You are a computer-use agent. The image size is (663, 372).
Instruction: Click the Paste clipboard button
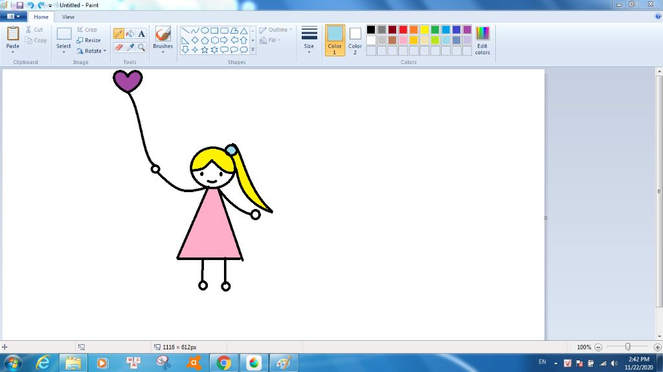point(13,38)
